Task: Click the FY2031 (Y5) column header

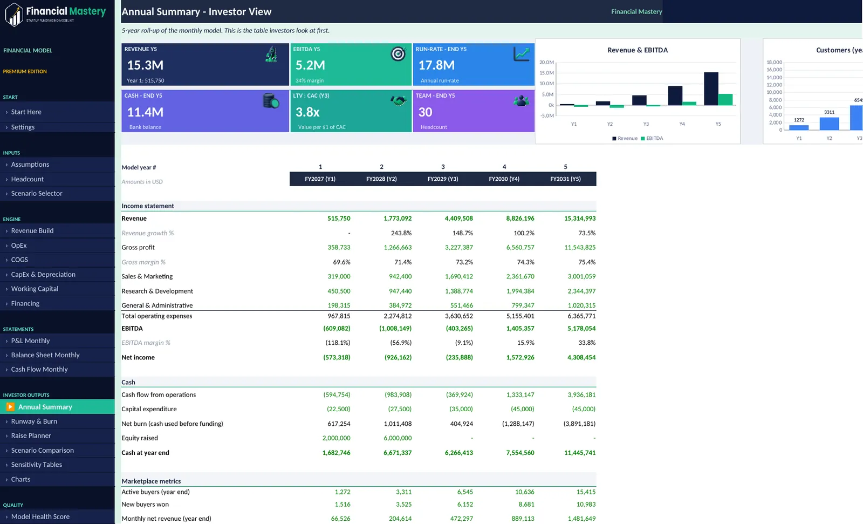Action: [565, 179]
